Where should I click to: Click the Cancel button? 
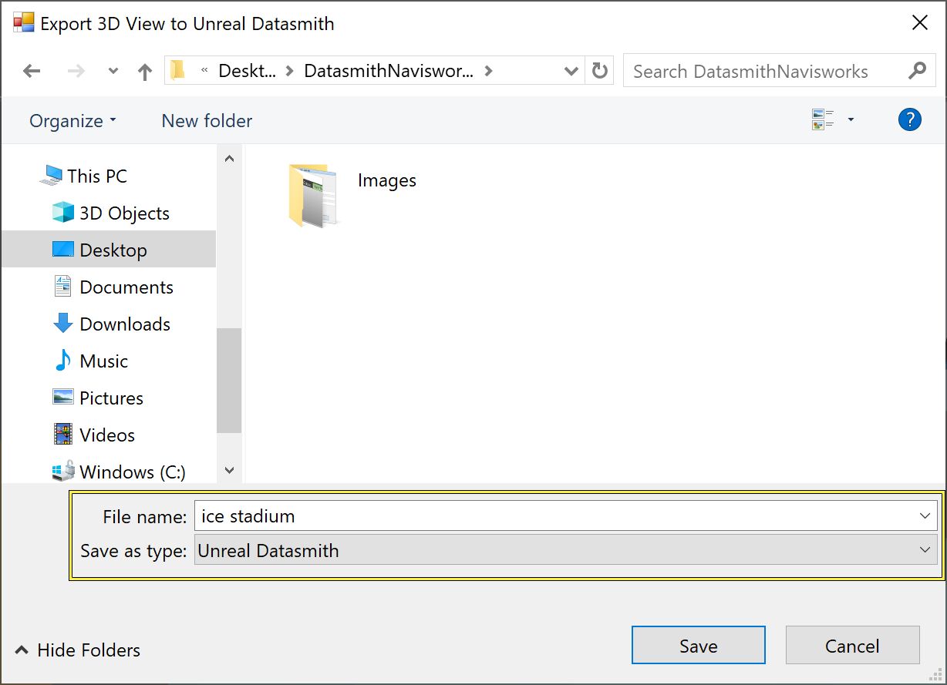coord(853,646)
